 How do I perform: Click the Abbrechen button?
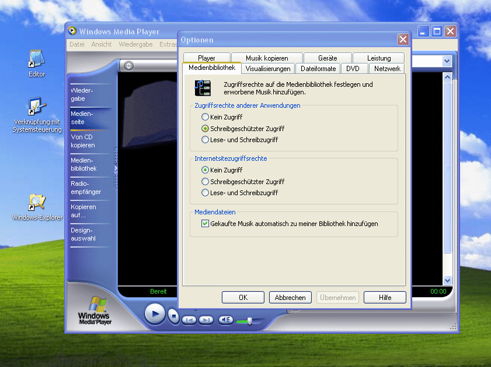pyautogui.click(x=290, y=297)
